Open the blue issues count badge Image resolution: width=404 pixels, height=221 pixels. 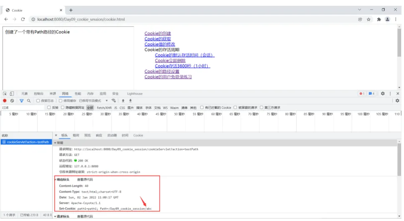pyautogui.click(x=371, y=94)
